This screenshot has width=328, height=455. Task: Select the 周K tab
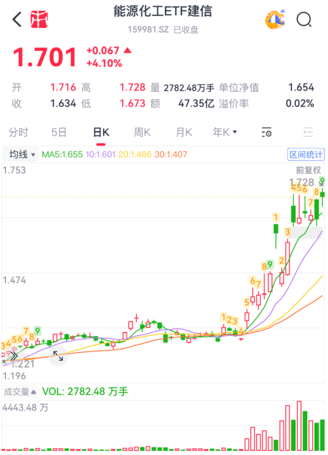pos(142,133)
